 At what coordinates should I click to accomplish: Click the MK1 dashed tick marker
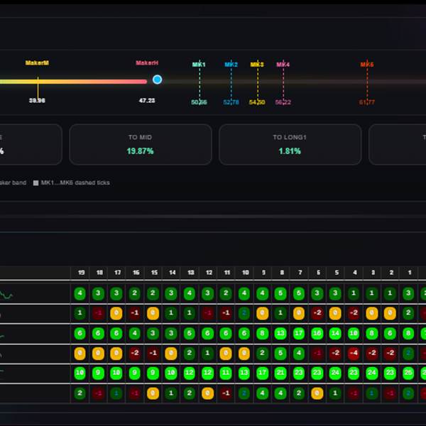pyautogui.click(x=200, y=82)
